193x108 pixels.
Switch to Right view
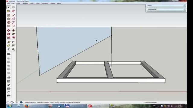click(9, 88)
